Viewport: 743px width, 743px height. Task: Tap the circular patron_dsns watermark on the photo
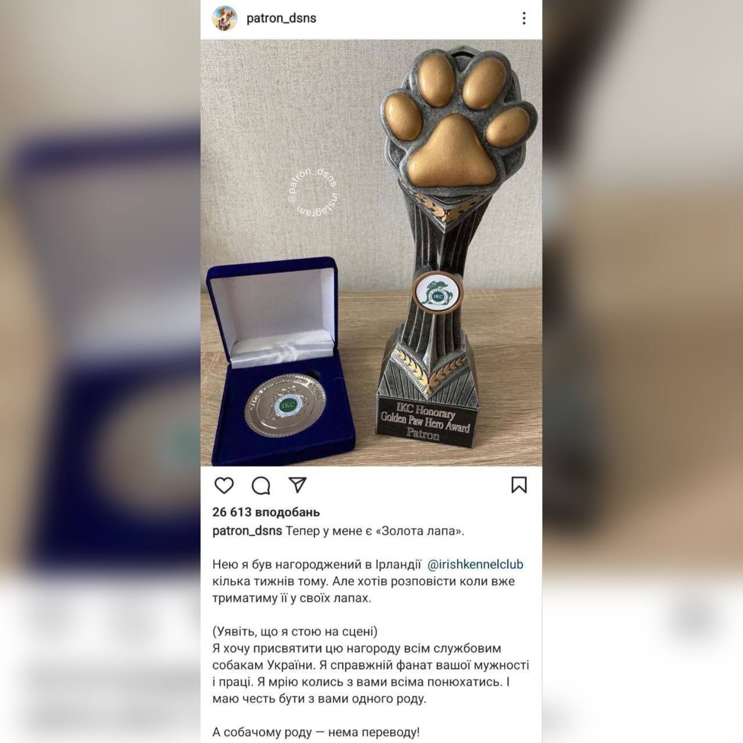(x=313, y=193)
